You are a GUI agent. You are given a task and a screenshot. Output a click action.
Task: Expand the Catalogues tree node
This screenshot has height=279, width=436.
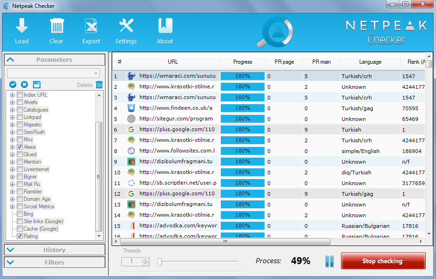(x=12, y=110)
